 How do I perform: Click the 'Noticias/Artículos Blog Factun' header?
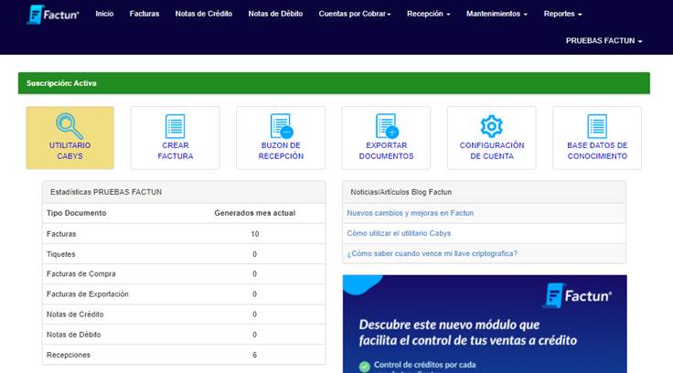click(484, 192)
